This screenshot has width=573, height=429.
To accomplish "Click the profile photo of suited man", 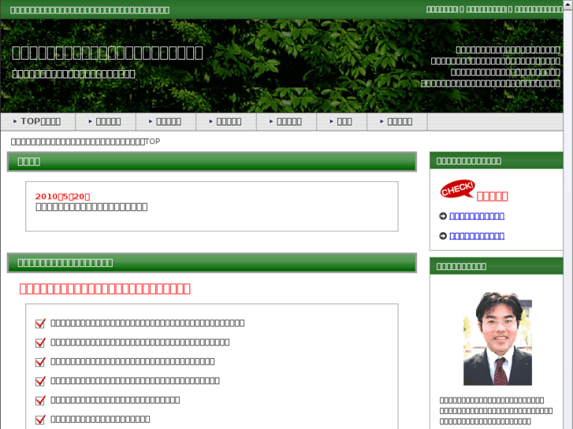I will tap(497, 338).
